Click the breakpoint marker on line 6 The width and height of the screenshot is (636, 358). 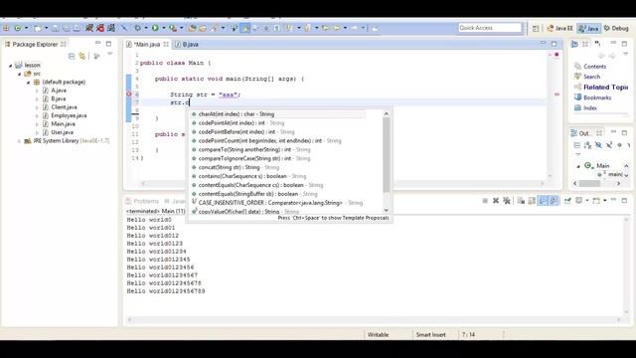128,94
